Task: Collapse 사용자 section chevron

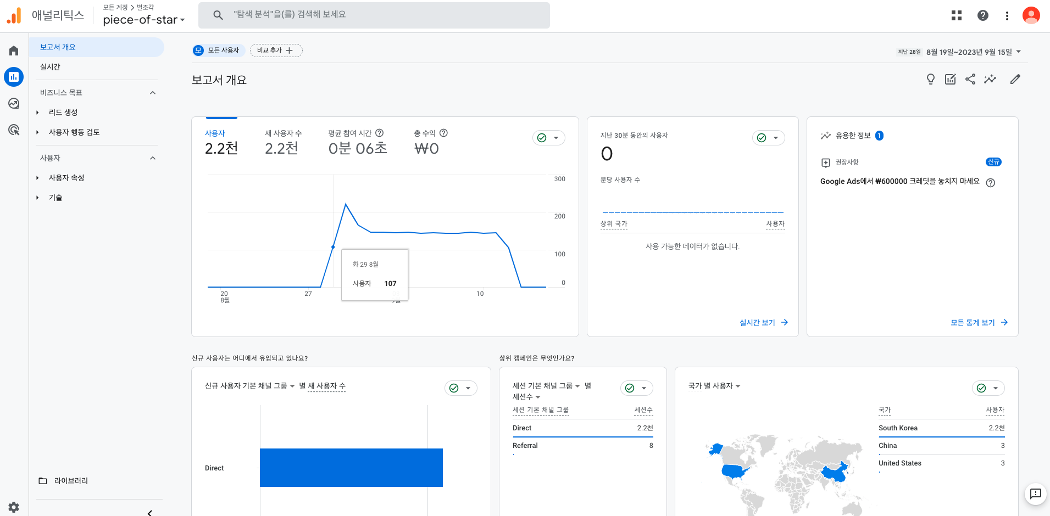Action: [x=153, y=158]
